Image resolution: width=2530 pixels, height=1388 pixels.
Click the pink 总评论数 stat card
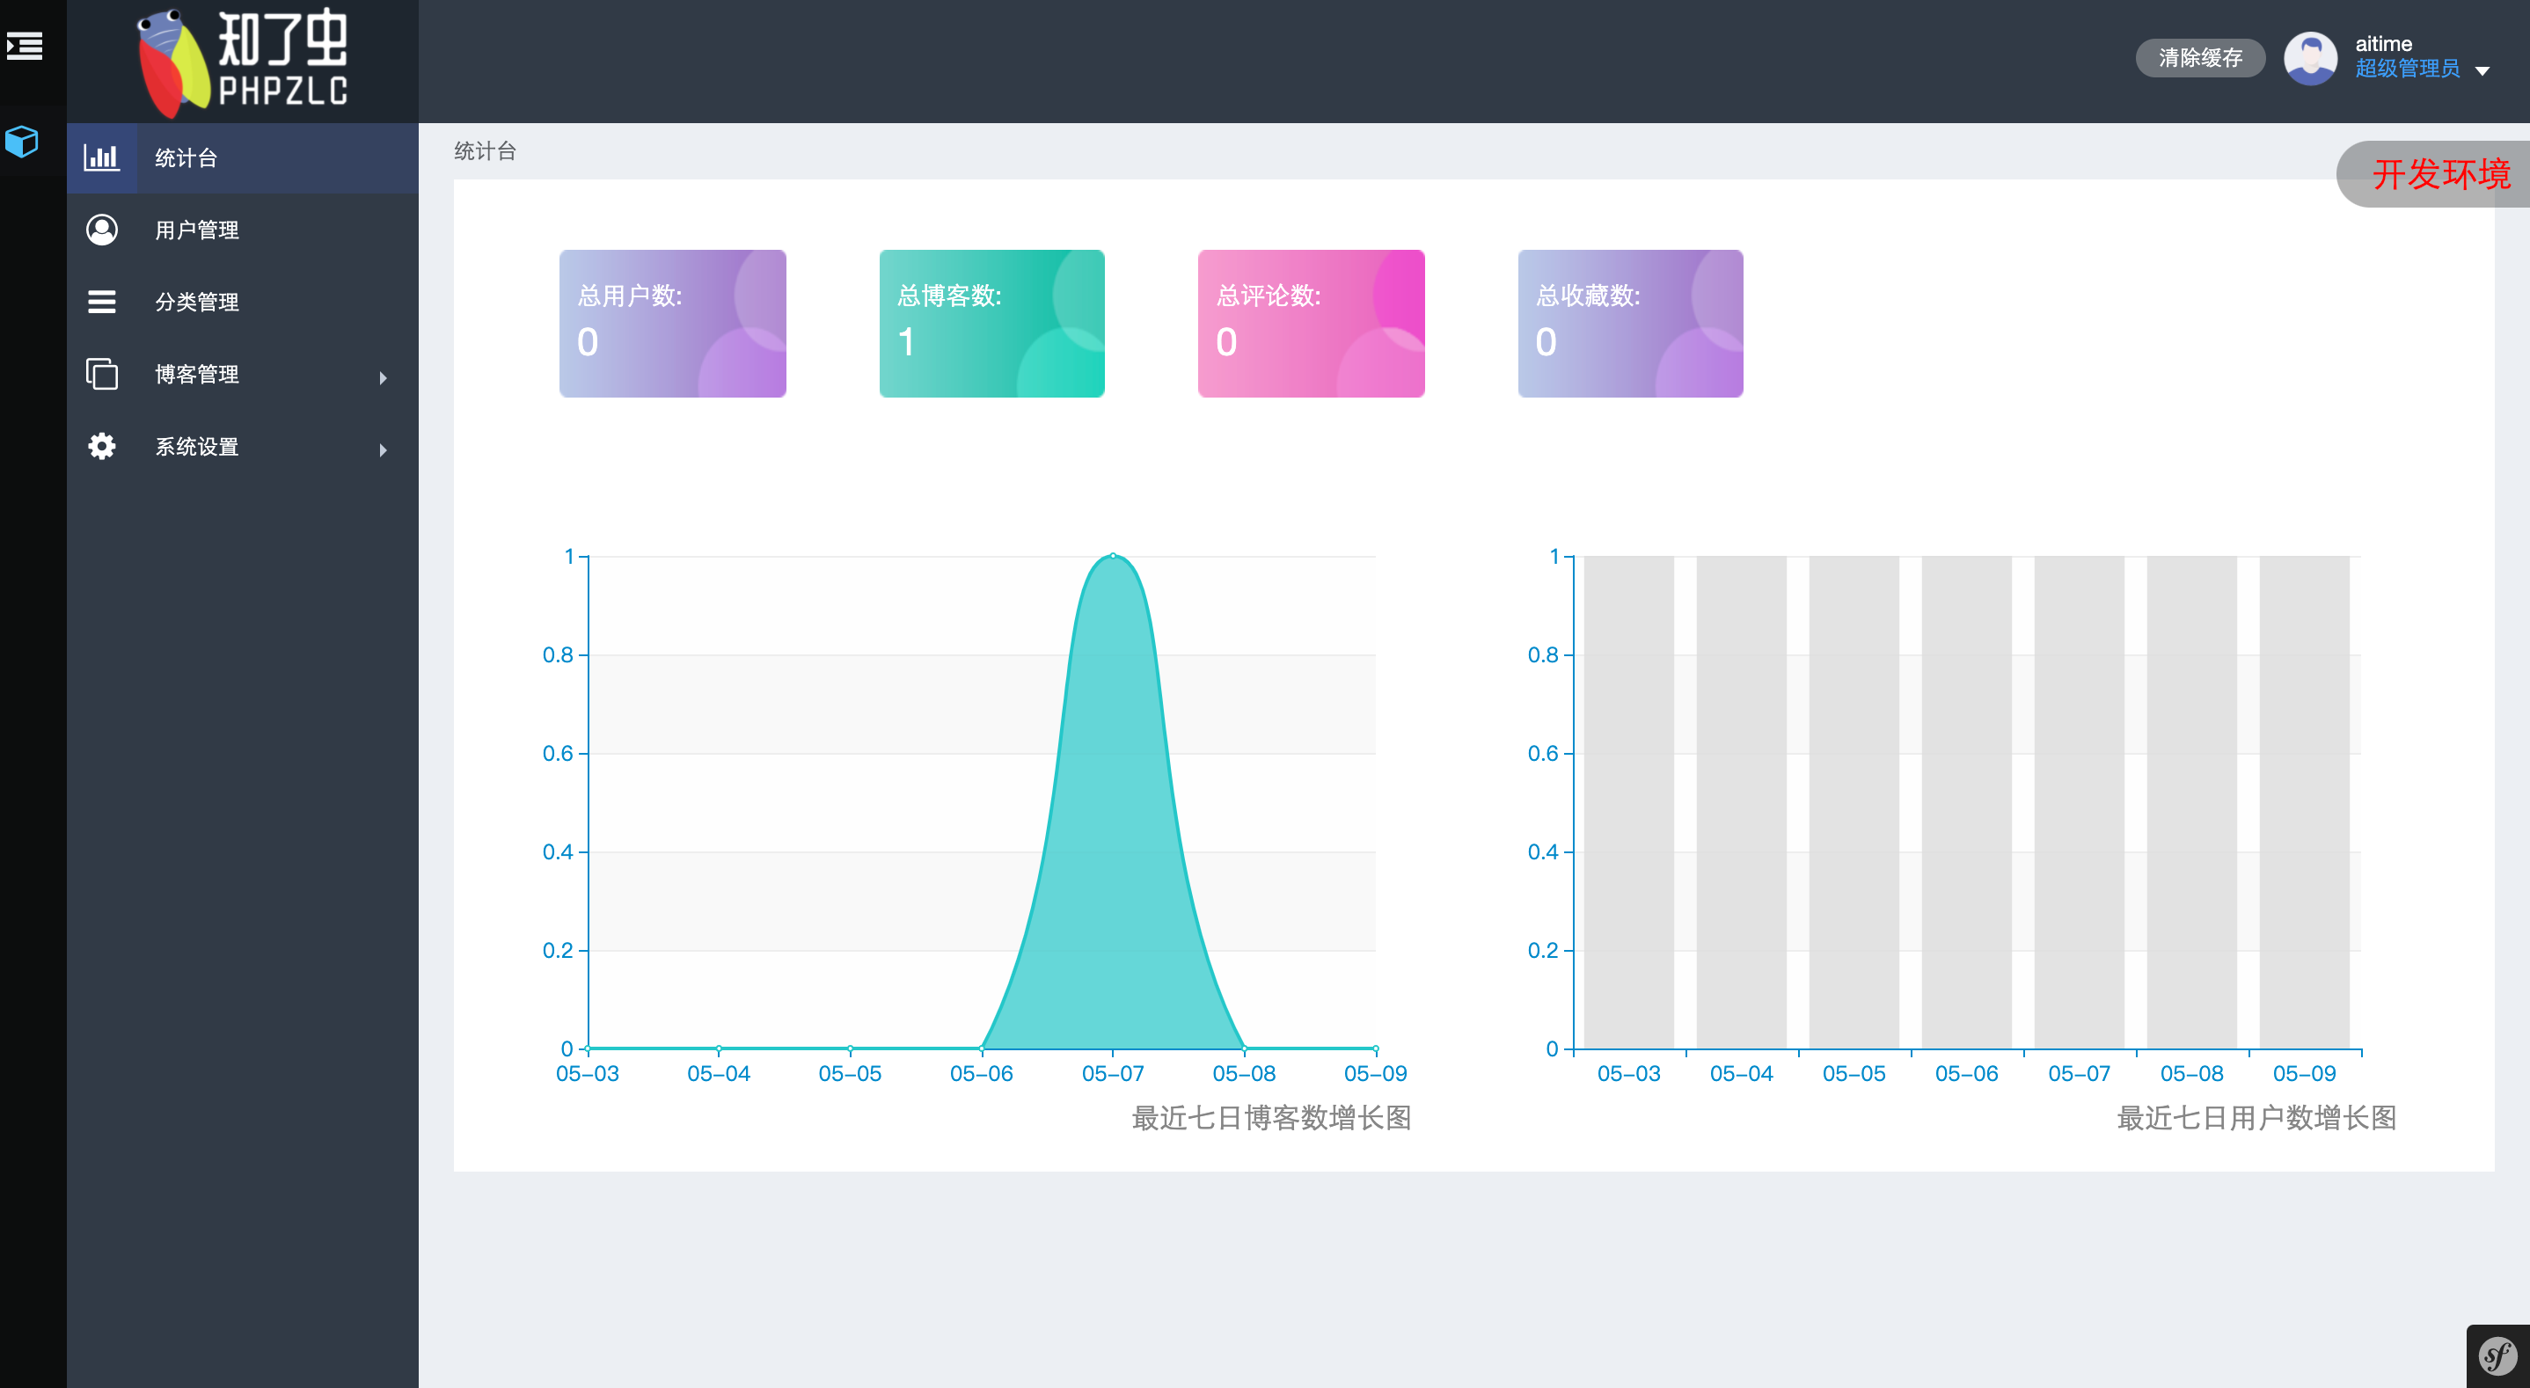point(1310,323)
